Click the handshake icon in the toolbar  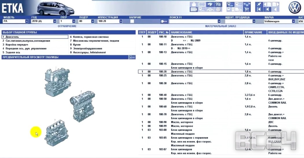210,5
